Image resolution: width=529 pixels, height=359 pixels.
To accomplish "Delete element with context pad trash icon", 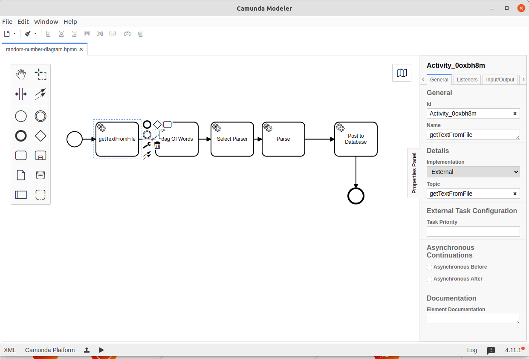I will 157,145.
